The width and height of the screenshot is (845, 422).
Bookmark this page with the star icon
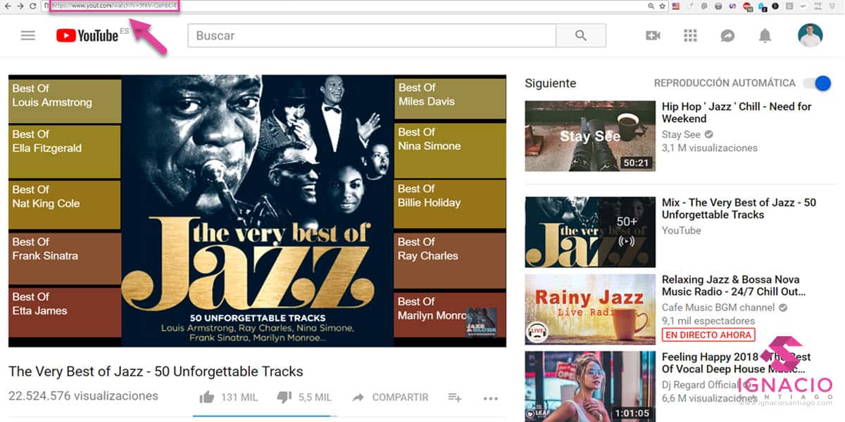(662, 6)
